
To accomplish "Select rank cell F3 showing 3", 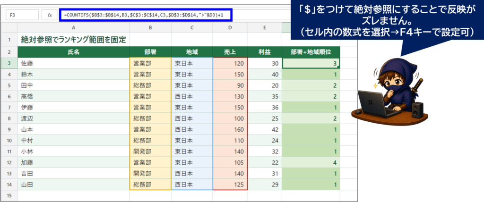I will (x=311, y=64).
